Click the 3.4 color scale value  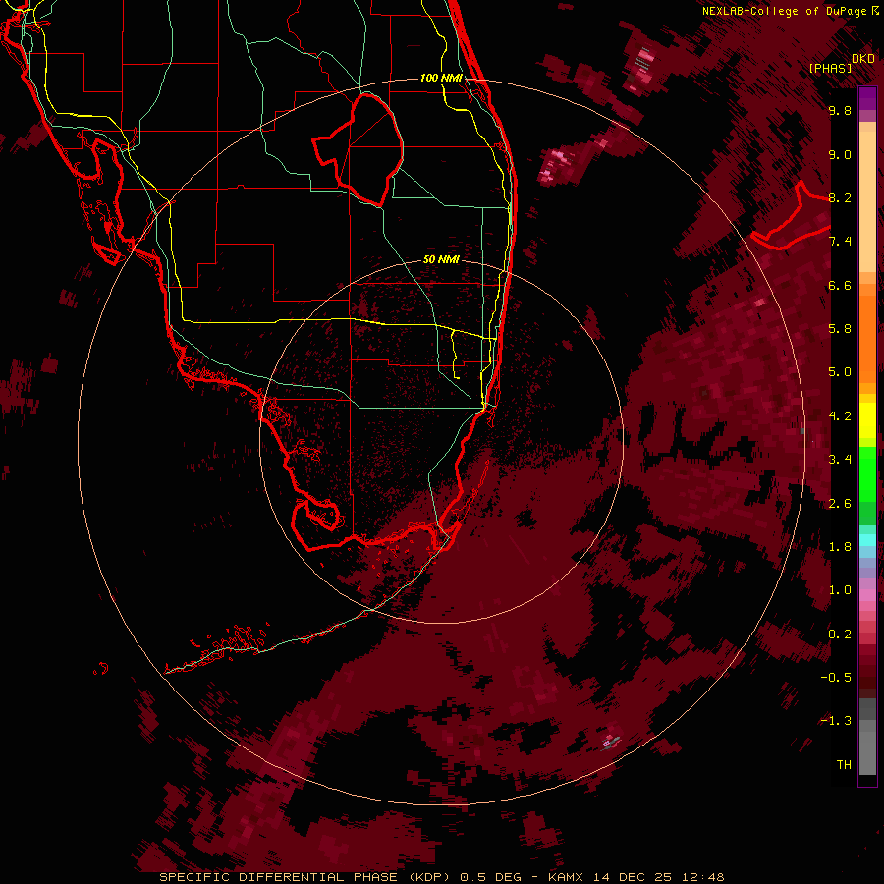pos(840,460)
